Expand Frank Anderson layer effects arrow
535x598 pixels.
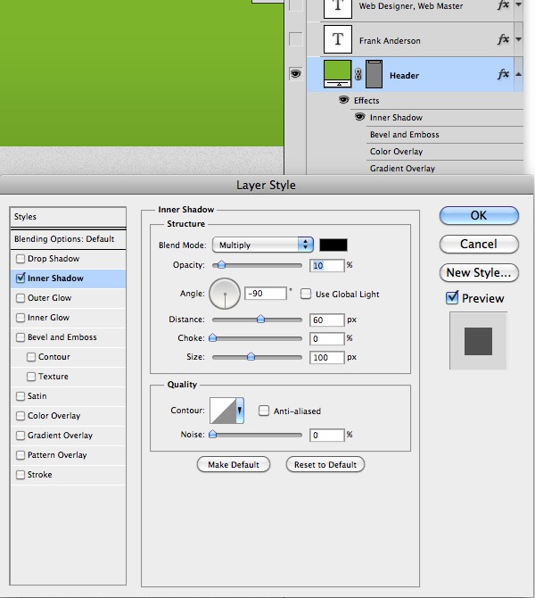(x=518, y=39)
